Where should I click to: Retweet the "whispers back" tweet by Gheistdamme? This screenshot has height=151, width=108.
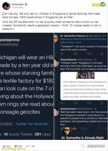click(x=75, y=103)
